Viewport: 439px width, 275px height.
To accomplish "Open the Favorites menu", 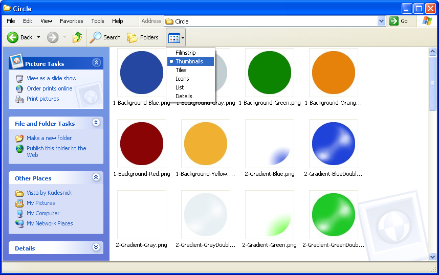I will (72, 21).
